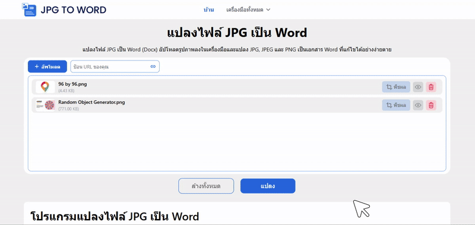Click the chevron next to เครื่องมือทั้งหมด
Image resolution: width=475 pixels, height=225 pixels.
click(268, 9)
